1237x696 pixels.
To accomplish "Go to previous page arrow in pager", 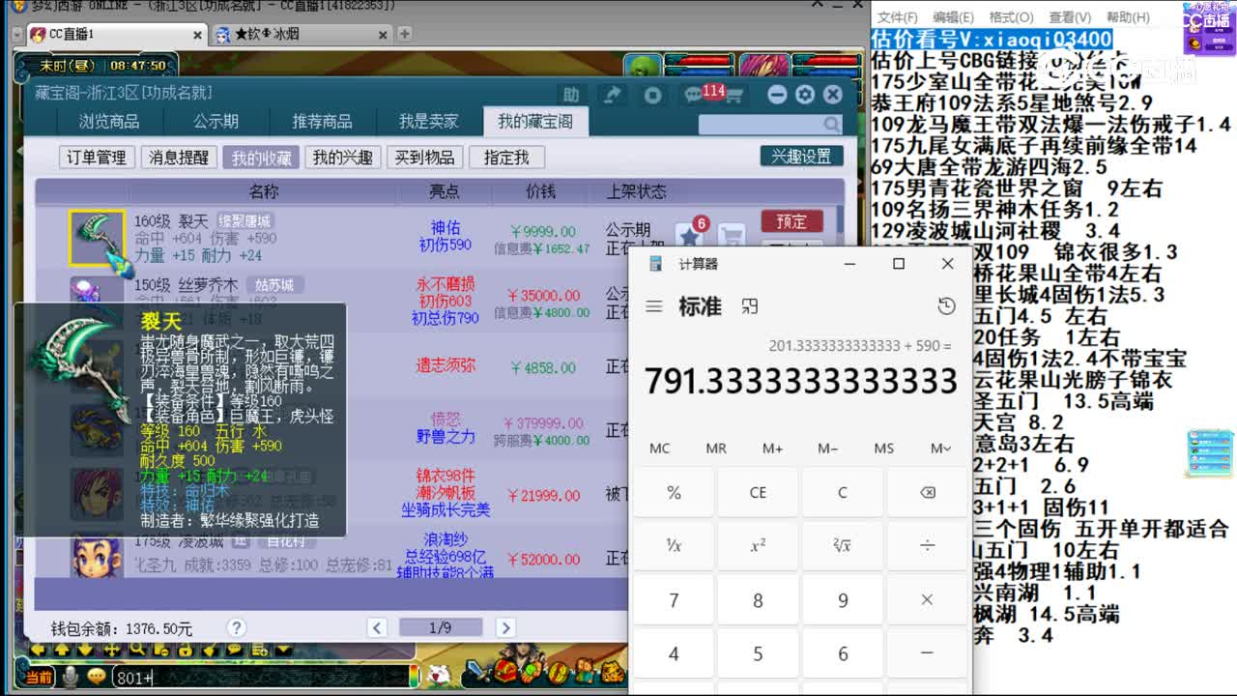I will coord(377,628).
